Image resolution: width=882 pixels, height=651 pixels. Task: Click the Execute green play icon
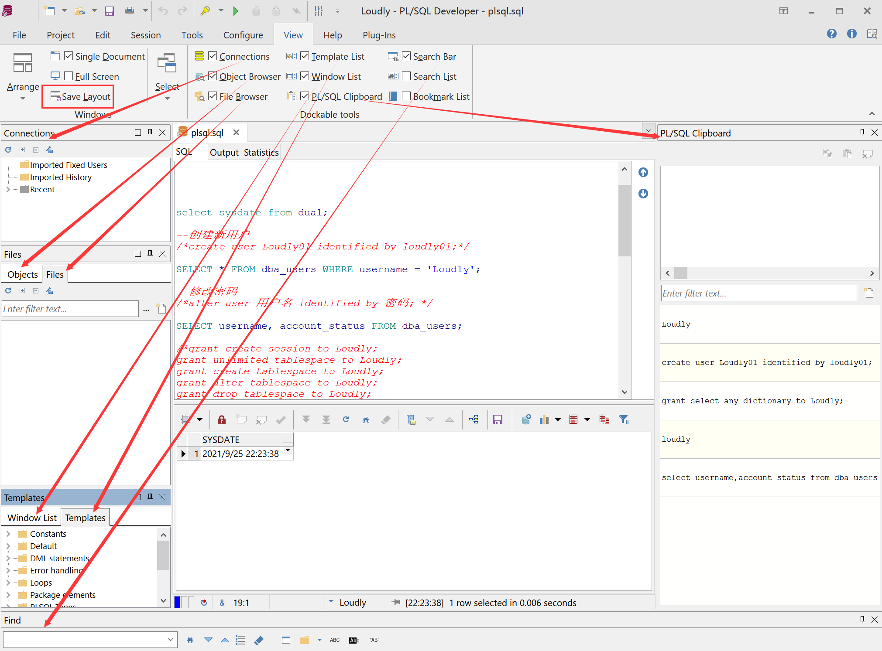click(x=236, y=11)
